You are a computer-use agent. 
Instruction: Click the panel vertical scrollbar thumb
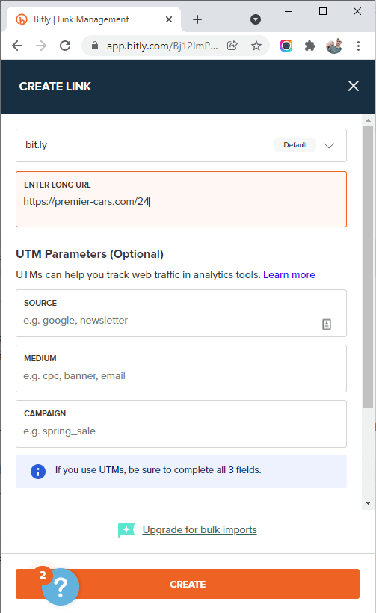pos(368,267)
